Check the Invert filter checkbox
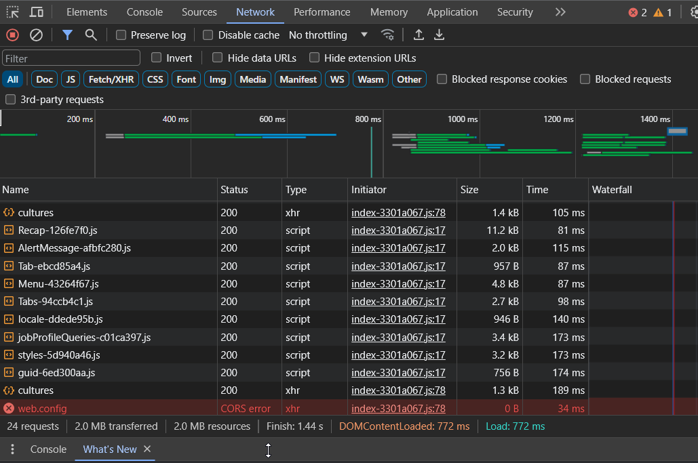 point(156,58)
